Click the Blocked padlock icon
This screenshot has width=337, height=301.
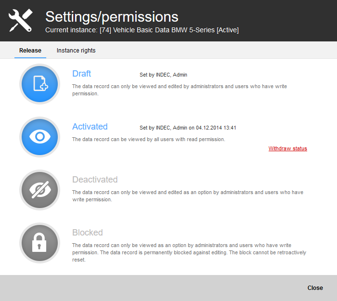tap(40, 243)
